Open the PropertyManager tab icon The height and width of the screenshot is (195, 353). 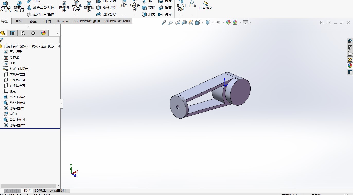coord(12,33)
